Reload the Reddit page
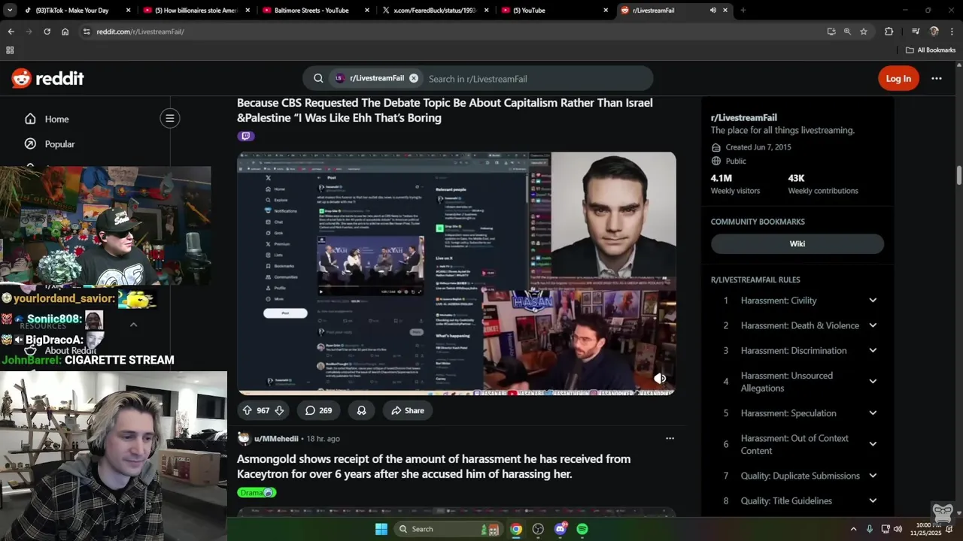The width and height of the screenshot is (963, 541). point(47,32)
